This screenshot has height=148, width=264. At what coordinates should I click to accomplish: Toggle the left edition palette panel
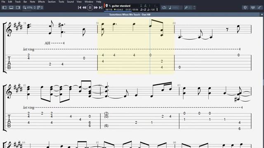tap(5, 7)
